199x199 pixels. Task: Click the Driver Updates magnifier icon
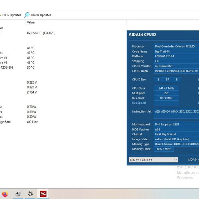point(27,15)
